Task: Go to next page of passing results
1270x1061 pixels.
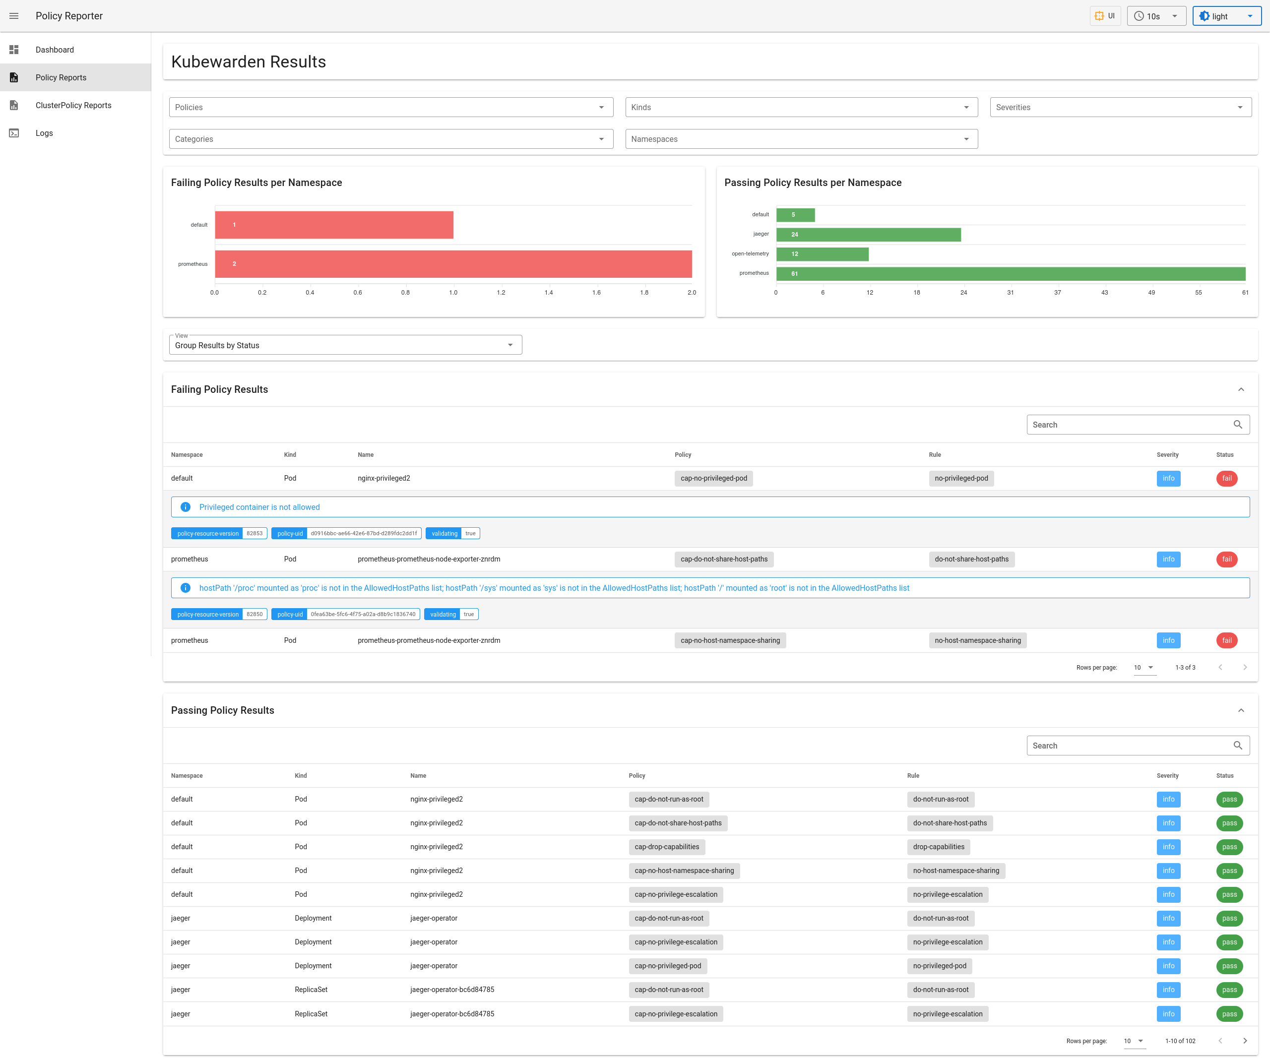Action: pos(1245,1041)
